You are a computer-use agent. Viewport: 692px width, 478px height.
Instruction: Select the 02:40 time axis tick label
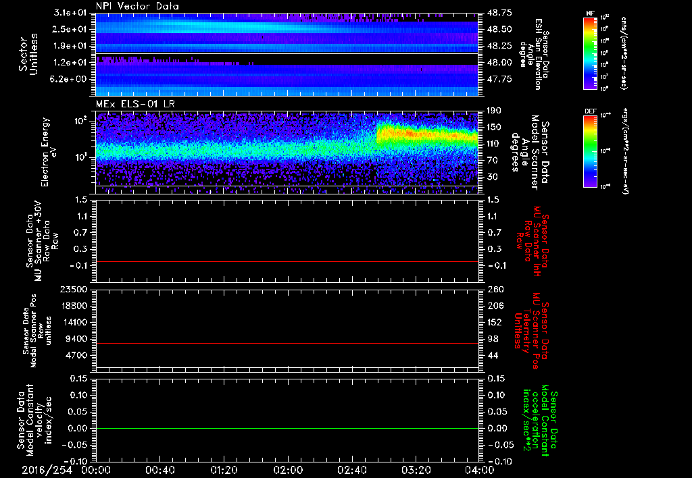point(351,470)
